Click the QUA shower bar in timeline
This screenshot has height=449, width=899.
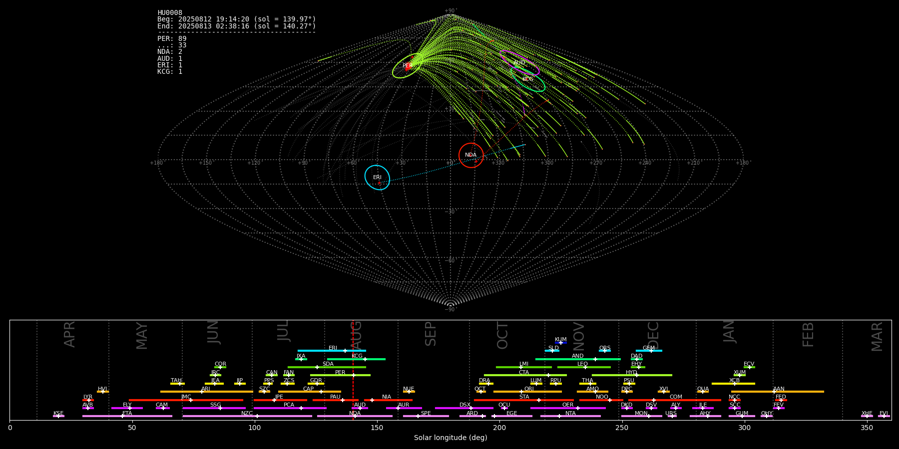pyautogui.click(x=703, y=392)
